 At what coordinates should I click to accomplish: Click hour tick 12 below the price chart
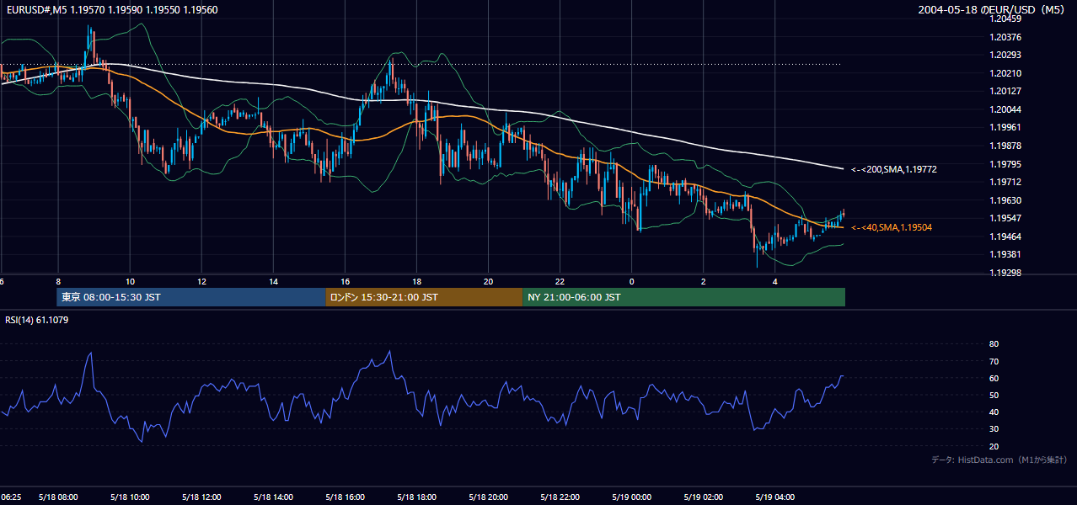click(201, 281)
